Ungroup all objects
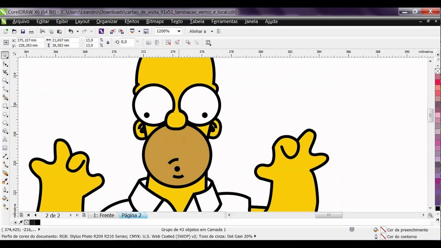 click(x=177, y=43)
